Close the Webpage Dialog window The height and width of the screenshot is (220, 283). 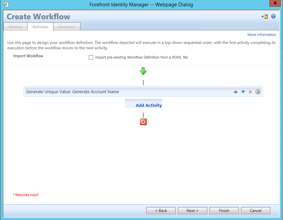click(x=275, y=3)
